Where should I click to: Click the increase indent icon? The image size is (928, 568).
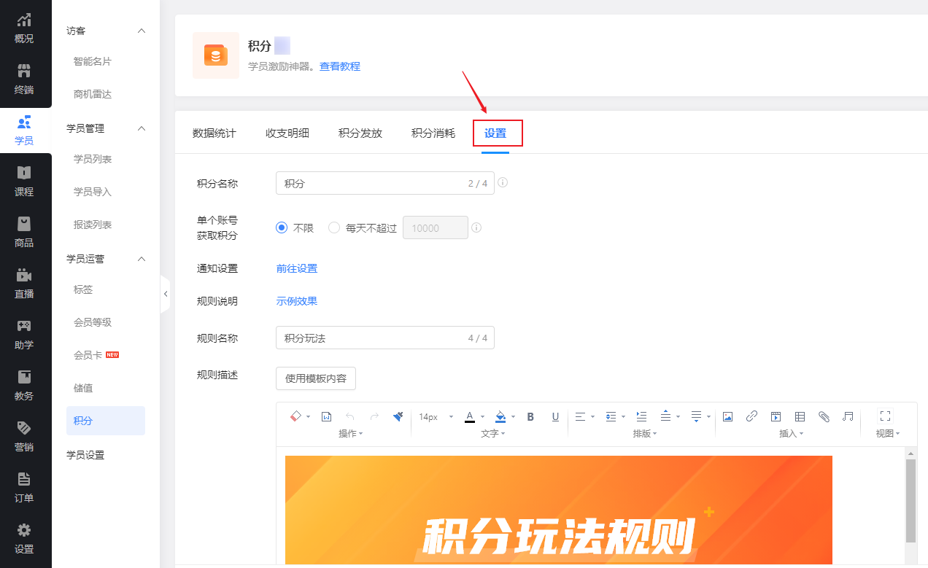point(641,416)
